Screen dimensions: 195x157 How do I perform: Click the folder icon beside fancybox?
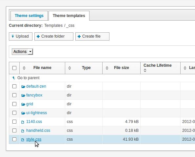[x=23, y=95]
